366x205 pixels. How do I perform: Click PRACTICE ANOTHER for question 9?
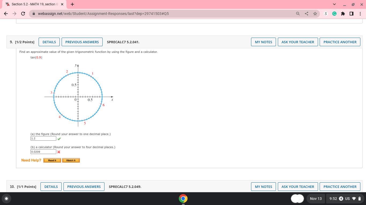pos(340,42)
